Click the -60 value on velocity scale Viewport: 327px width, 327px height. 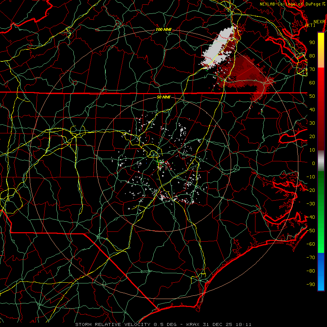click(311, 244)
